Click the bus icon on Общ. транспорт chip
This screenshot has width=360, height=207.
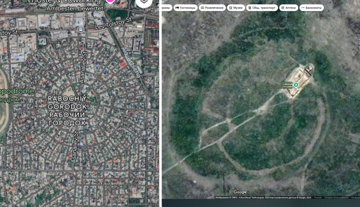pyautogui.click(x=249, y=8)
